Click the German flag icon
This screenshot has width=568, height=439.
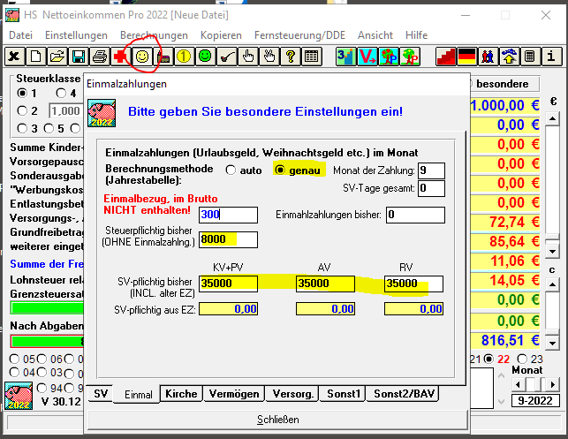(468, 56)
